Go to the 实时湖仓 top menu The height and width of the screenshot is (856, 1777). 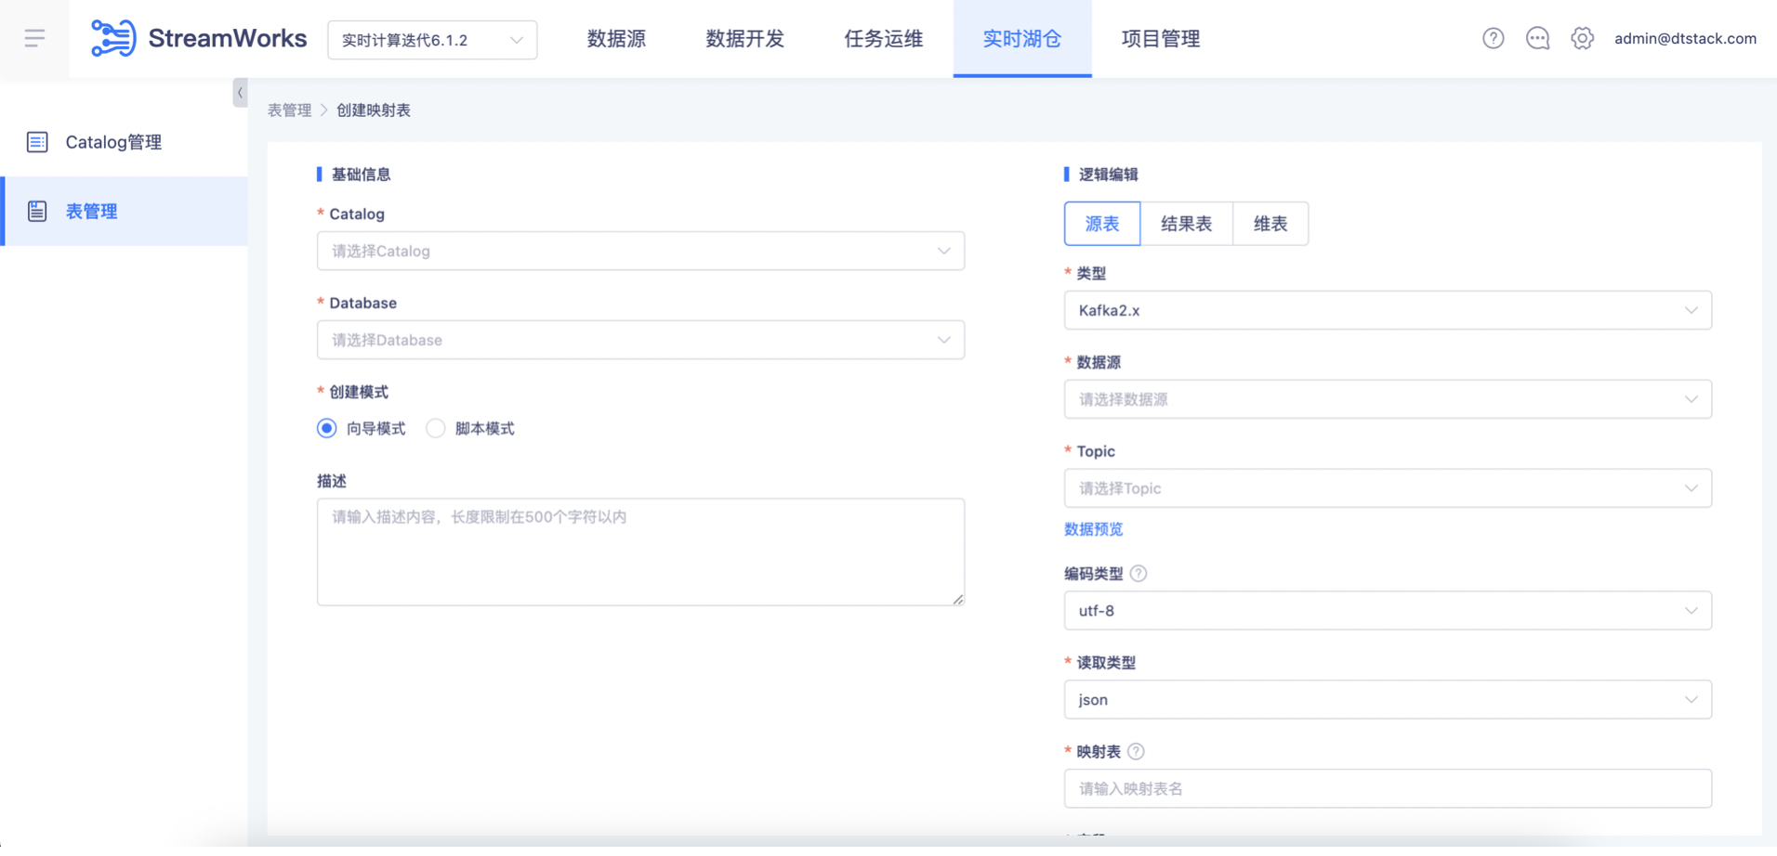click(x=1022, y=38)
